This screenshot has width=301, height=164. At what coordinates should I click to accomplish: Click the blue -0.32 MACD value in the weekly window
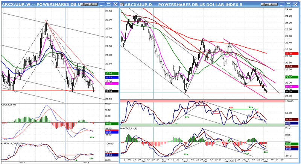click(x=112, y=132)
